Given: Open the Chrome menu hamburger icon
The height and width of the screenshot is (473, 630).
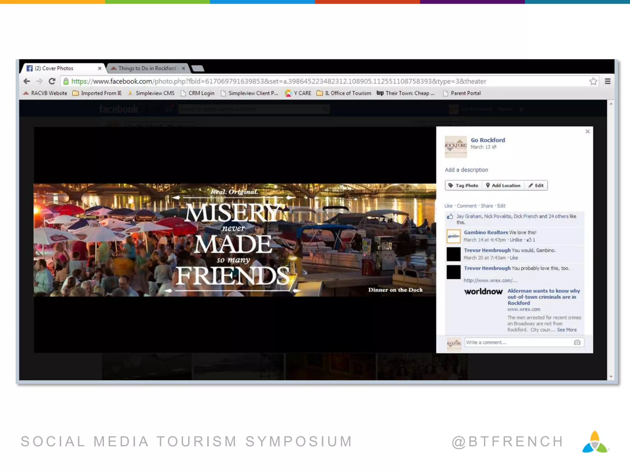Looking at the screenshot, I should coord(608,81).
